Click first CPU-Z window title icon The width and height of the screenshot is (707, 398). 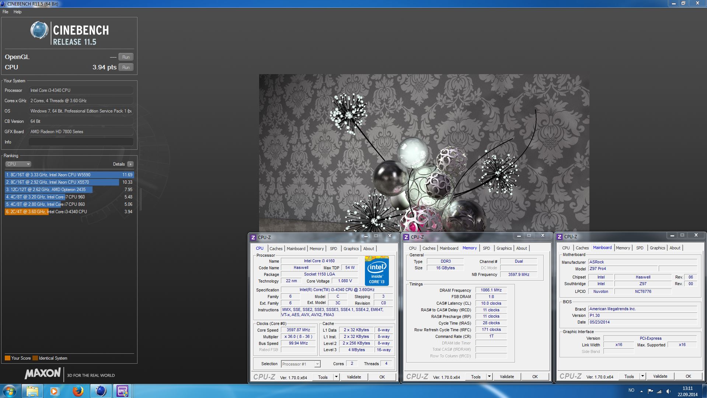tap(253, 237)
